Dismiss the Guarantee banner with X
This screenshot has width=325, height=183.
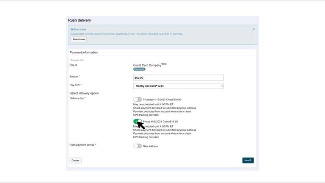coord(253,29)
